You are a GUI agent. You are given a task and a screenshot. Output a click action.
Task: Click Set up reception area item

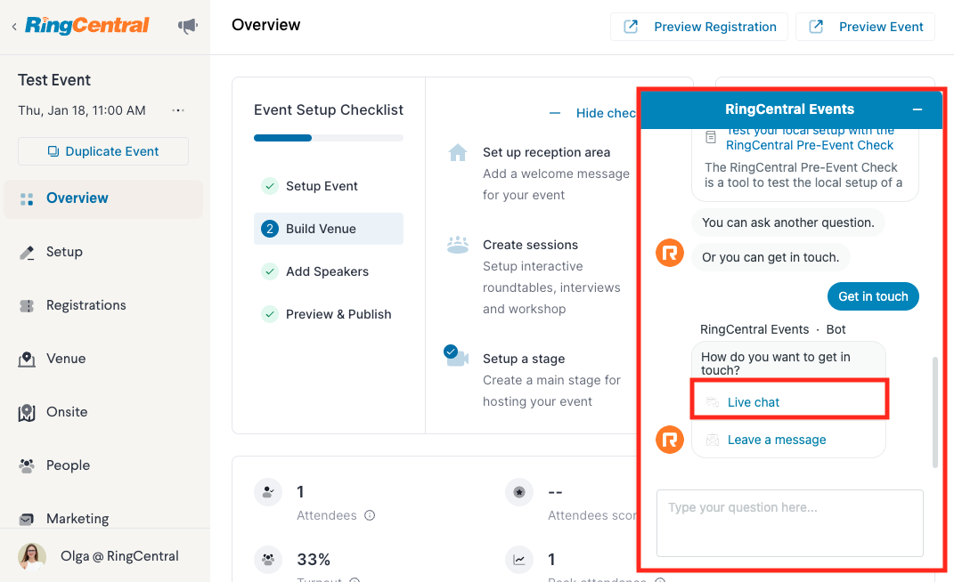coord(546,152)
